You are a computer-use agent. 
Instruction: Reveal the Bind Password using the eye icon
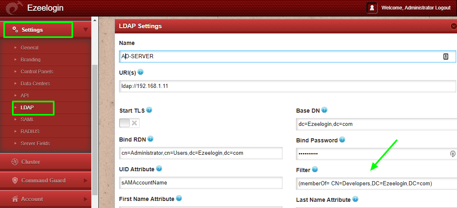(x=452, y=153)
